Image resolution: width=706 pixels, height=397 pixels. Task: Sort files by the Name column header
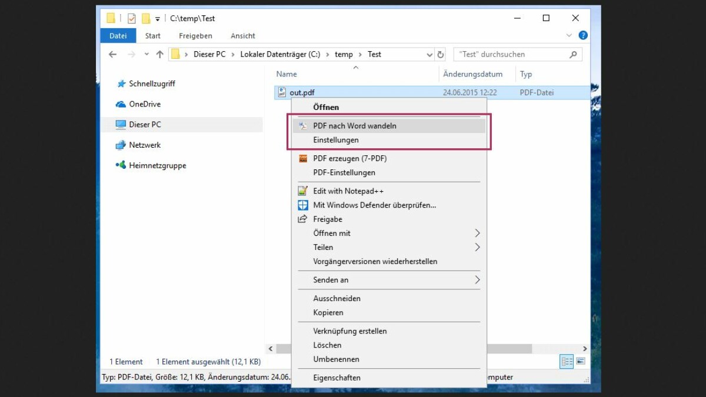(286, 74)
